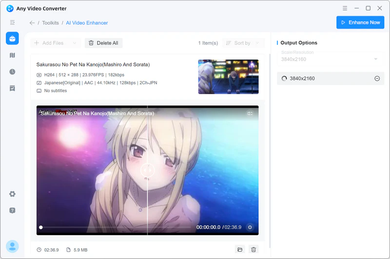Select the AI Video Enhancer breadcrumb
Viewport: 390px width, 259px height.
tap(87, 23)
